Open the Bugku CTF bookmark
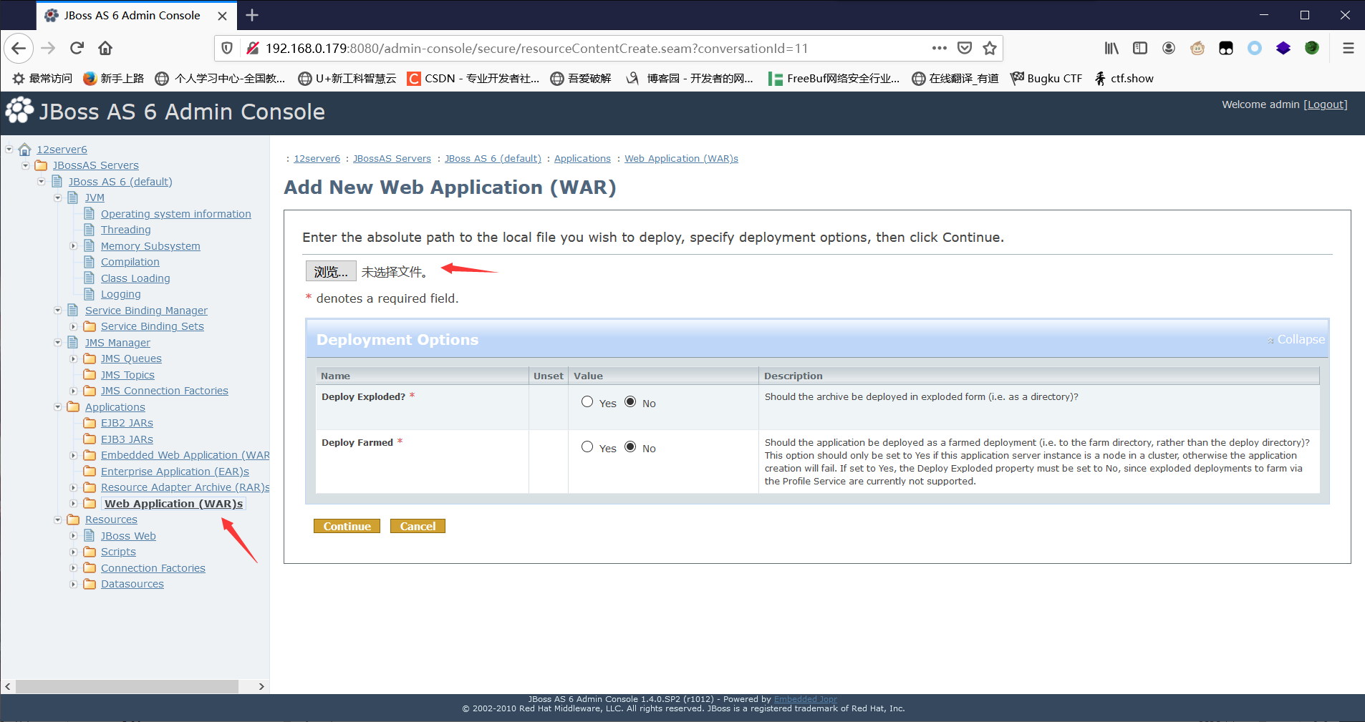 click(x=1046, y=78)
